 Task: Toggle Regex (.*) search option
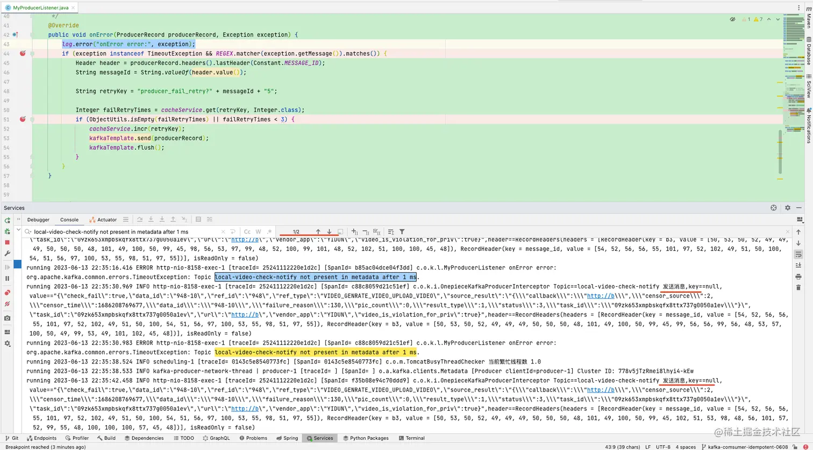pyautogui.click(x=269, y=231)
